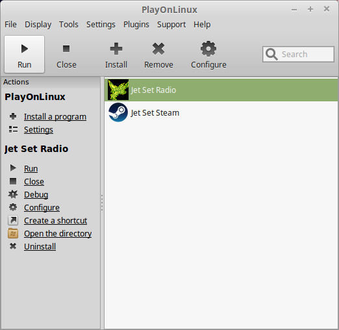Maximize the PlayOnLinux window

(x=310, y=9)
